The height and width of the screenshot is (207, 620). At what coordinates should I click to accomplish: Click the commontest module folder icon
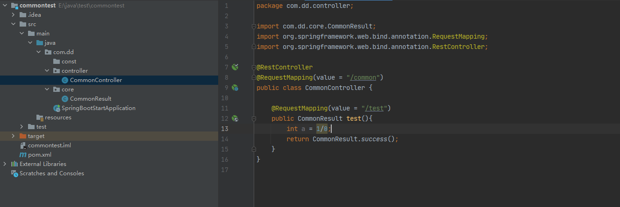(x=14, y=6)
